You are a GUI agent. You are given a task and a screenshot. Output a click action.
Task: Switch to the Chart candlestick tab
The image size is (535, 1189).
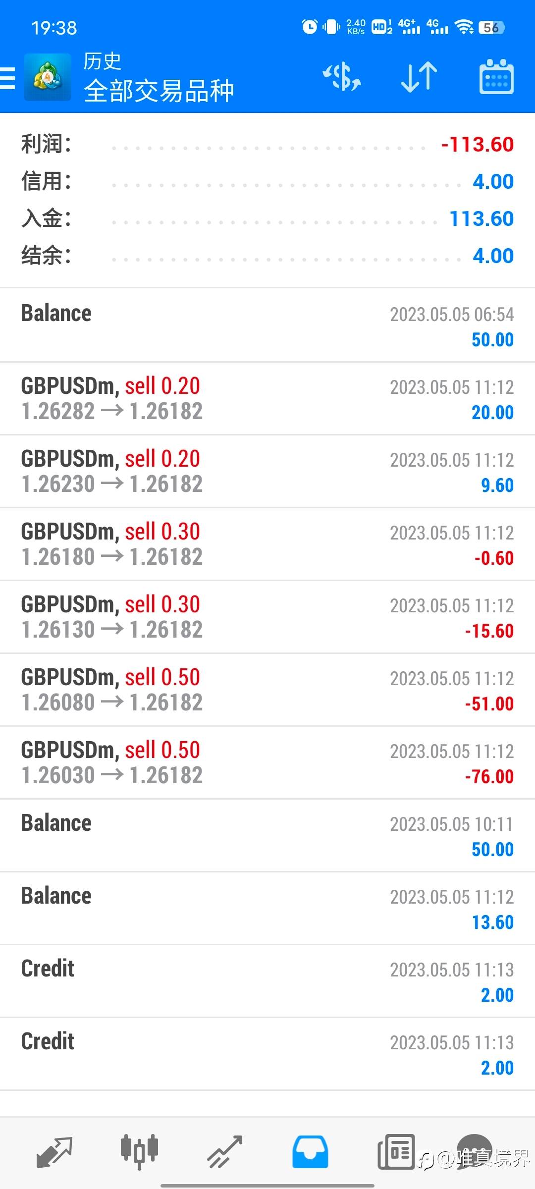(x=139, y=1151)
